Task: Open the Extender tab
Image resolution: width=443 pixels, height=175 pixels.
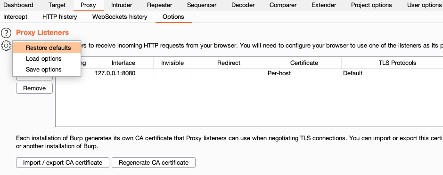Action: (x=324, y=5)
